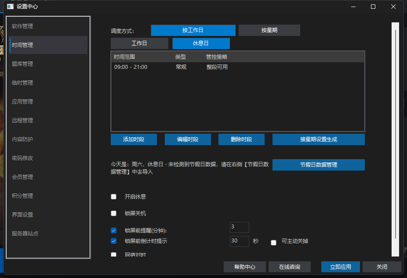Screen dimensions: 407x278
Task: Open 密码修改 section
Action: point(48,158)
